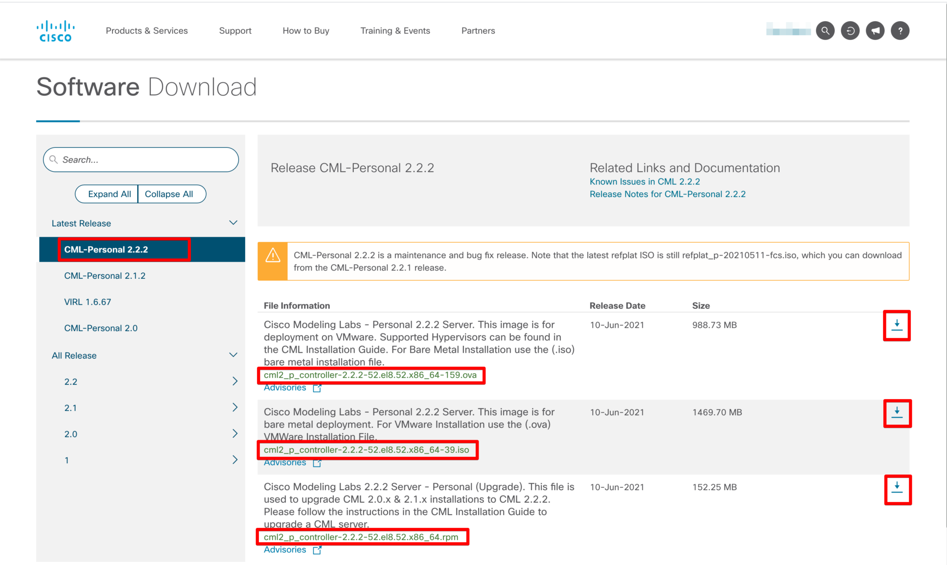Collapse the All Release section
The width and height of the screenshot is (947, 565).
point(233,355)
